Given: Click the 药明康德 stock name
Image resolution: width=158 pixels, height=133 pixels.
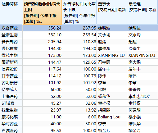Looking at the screenshot, I should click(10, 83).
